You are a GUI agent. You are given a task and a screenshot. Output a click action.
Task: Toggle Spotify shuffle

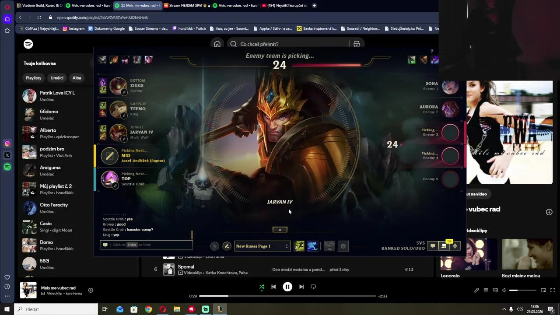262,287
